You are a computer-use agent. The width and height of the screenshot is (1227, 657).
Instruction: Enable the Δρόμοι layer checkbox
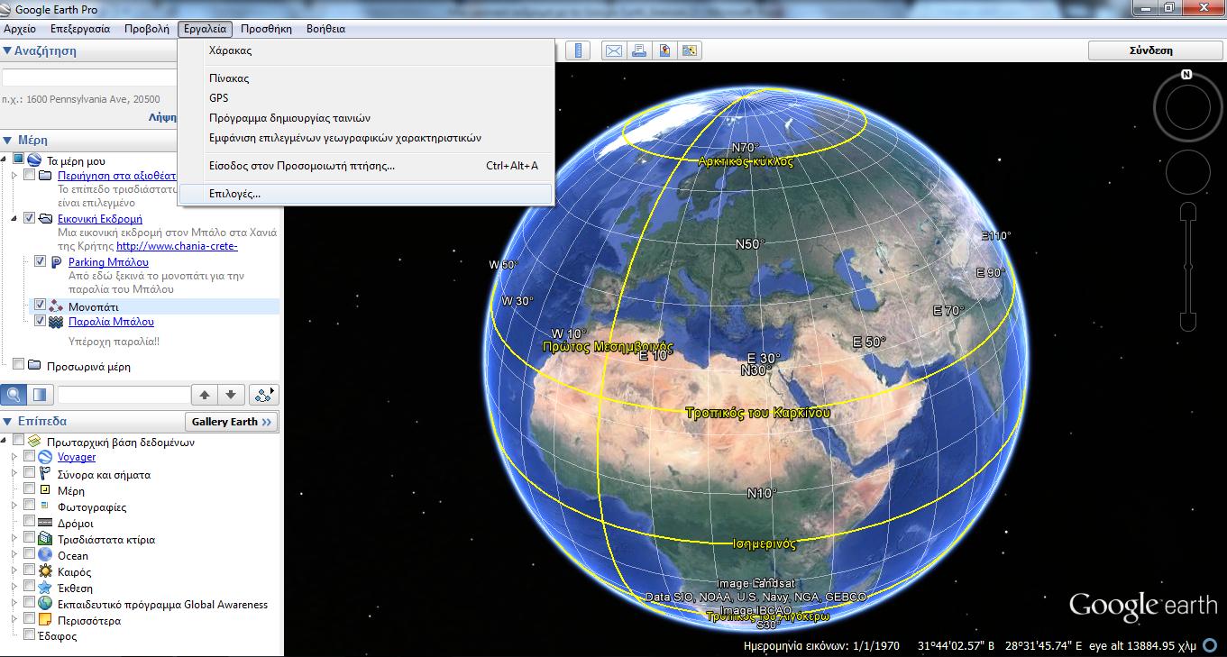pyautogui.click(x=30, y=523)
